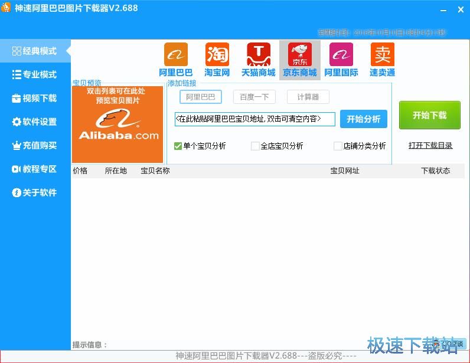Open 软件设置 from sidebar
This screenshot has width=470, height=363.
click(x=35, y=122)
